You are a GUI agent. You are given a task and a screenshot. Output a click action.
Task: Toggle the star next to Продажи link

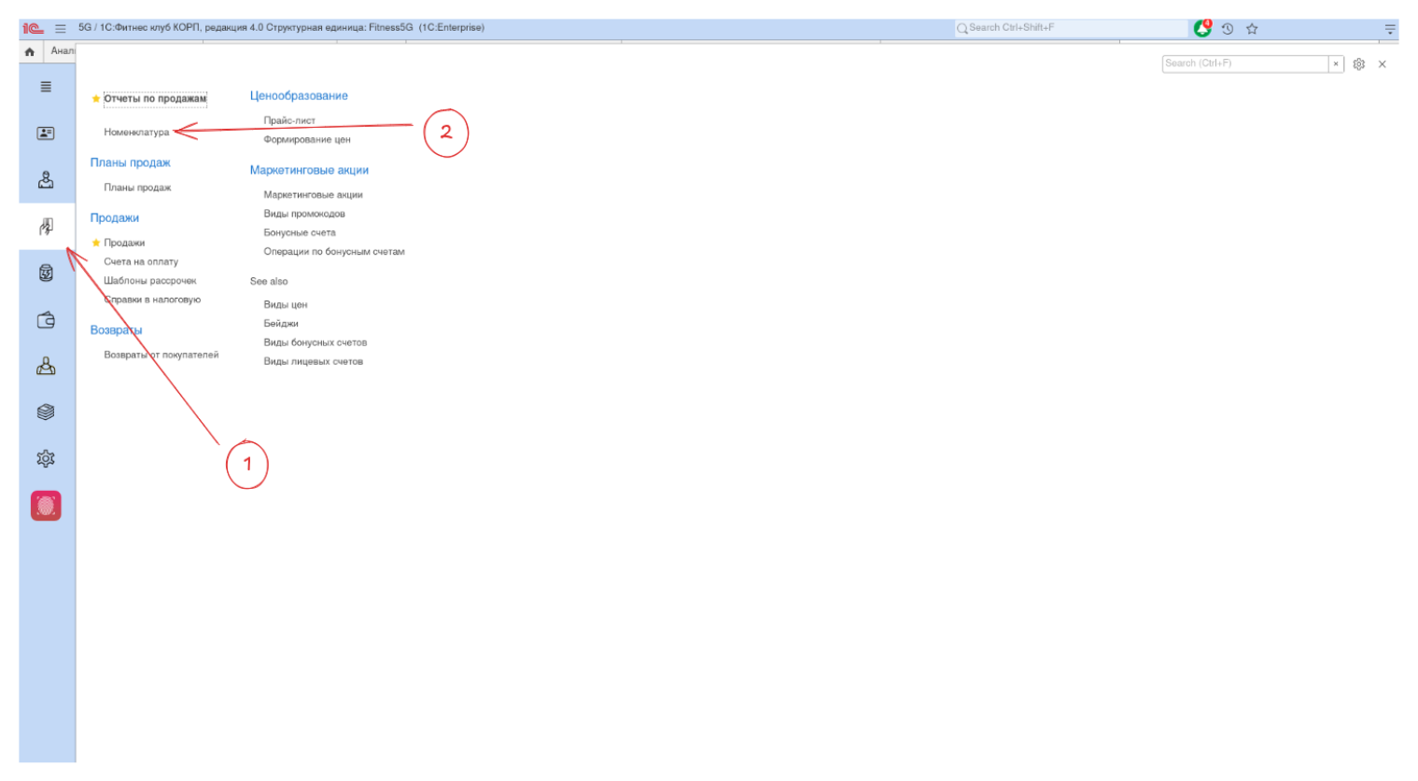click(96, 243)
